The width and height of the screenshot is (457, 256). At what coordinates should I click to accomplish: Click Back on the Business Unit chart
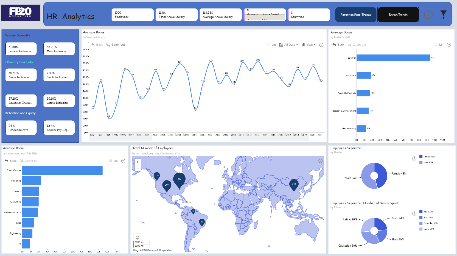click(x=338, y=45)
